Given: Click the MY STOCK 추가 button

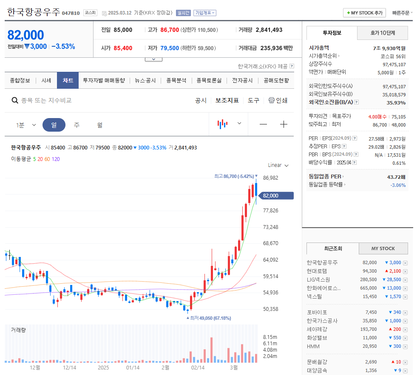Looking at the screenshot, I should 364,13.
